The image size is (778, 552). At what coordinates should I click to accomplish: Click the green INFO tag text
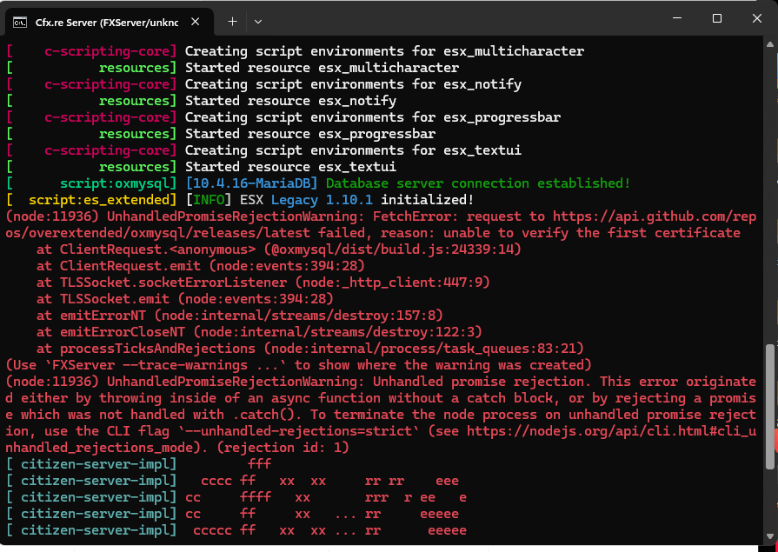coord(209,200)
